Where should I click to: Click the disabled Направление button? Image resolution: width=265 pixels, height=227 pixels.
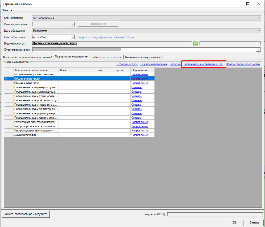pos(98,24)
